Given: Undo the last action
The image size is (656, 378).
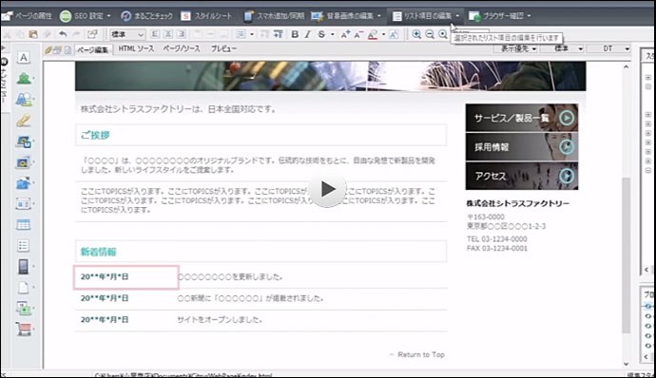Looking at the screenshot, I should click(63, 34).
